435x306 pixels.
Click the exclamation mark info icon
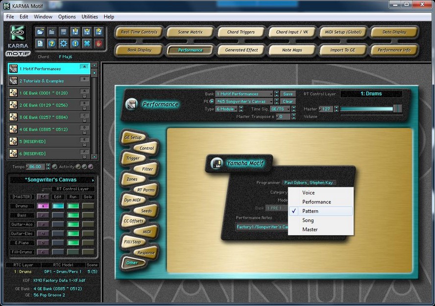[x=75, y=43]
